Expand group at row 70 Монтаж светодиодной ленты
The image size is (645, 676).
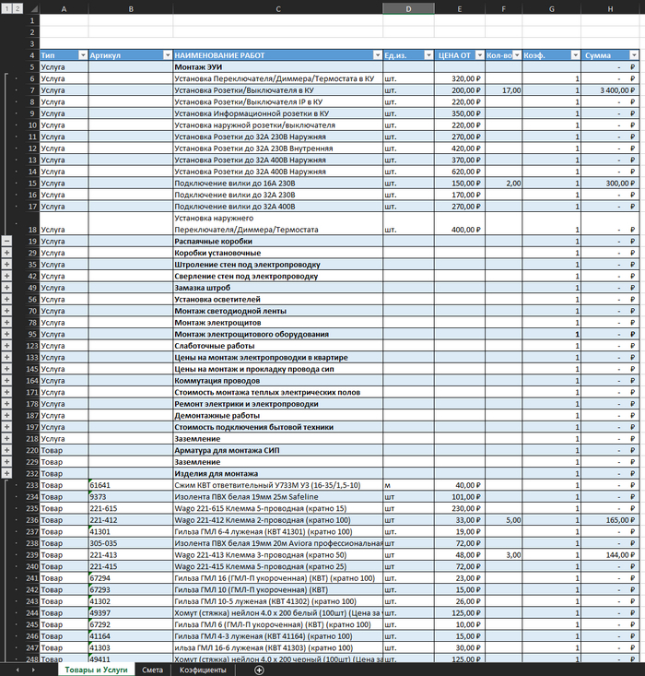tap(6, 311)
